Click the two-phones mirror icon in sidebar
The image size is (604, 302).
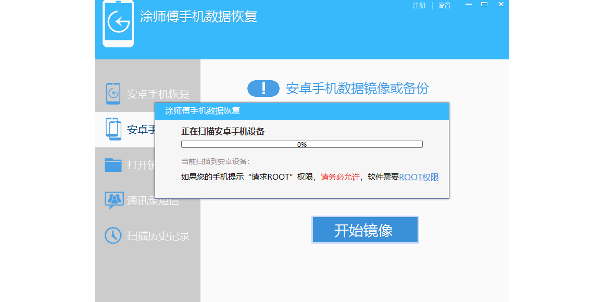click(x=113, y=129)
